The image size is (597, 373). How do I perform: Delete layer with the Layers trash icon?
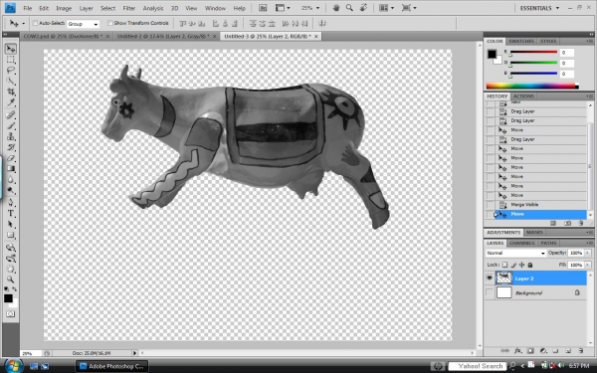(581, 350)
